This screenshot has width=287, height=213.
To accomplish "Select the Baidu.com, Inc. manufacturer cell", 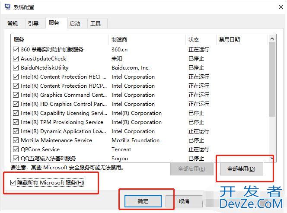I will (131, 68).
